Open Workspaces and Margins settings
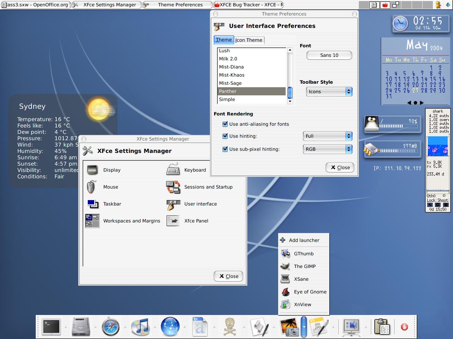Viewport: 453px width, 339px height. click(x=92, y=221)
